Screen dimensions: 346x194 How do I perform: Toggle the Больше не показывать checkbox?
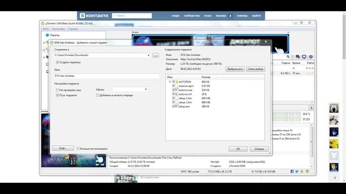point(78,149)
